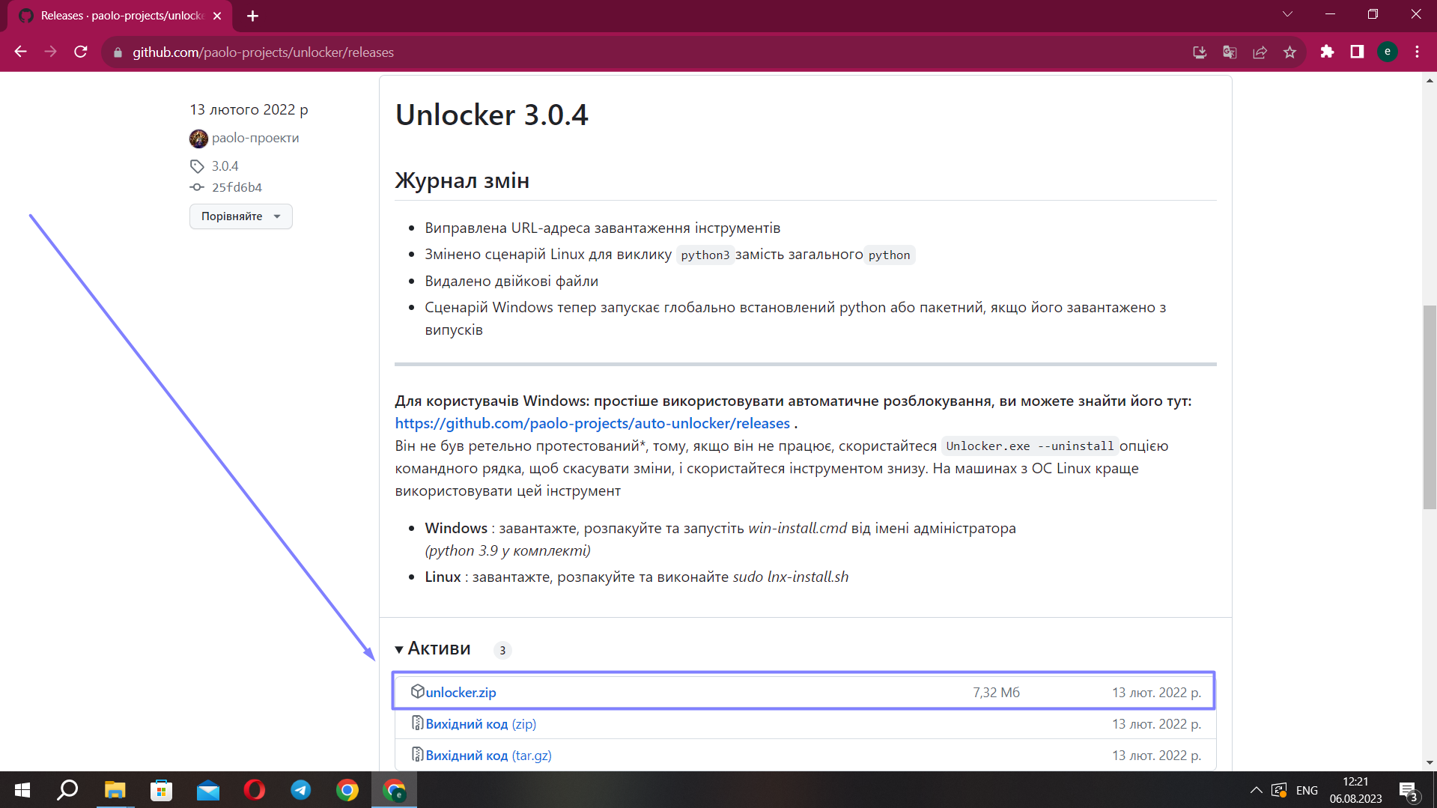Launch Opera from the taskbar
This screenshot has height=808, width=1437.
(254, 790)
